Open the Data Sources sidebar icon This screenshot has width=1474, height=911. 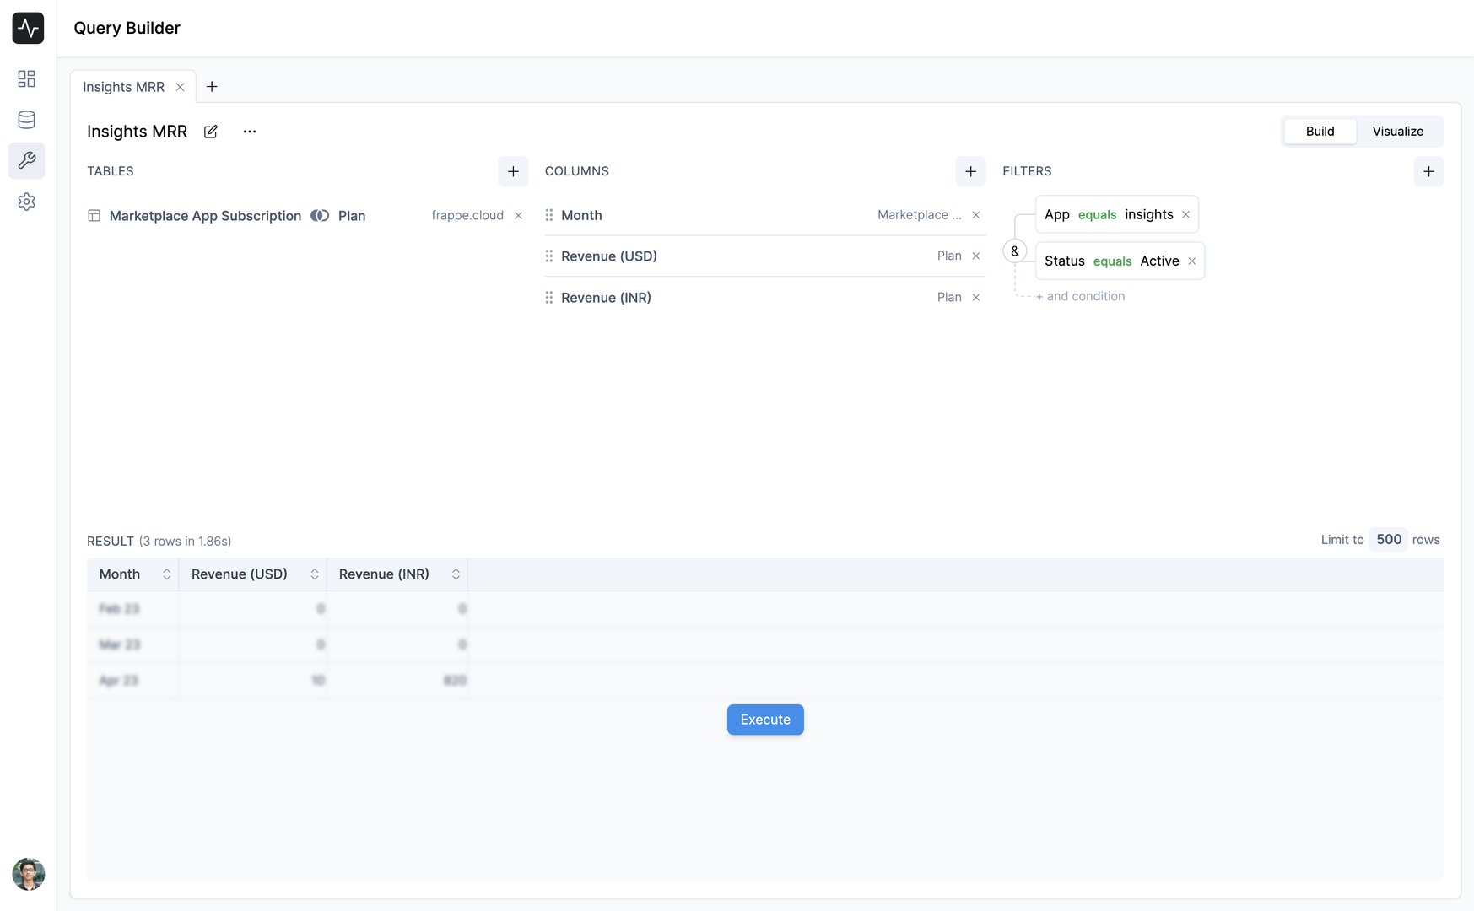[x=26, y=120]
